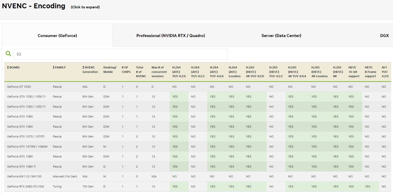Image resolution: width=393 pixels, height=194 pixels.
Task: Switch to Professional (NVIDIA RTX / Quadro) tab
Action: [x=171, y=36]
